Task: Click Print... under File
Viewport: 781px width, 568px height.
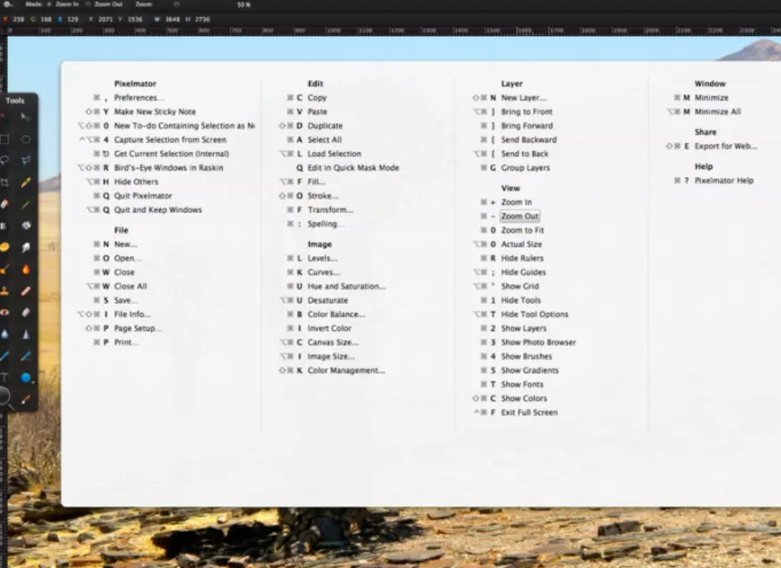Action: pyautogui.click(x=127, y=342)
